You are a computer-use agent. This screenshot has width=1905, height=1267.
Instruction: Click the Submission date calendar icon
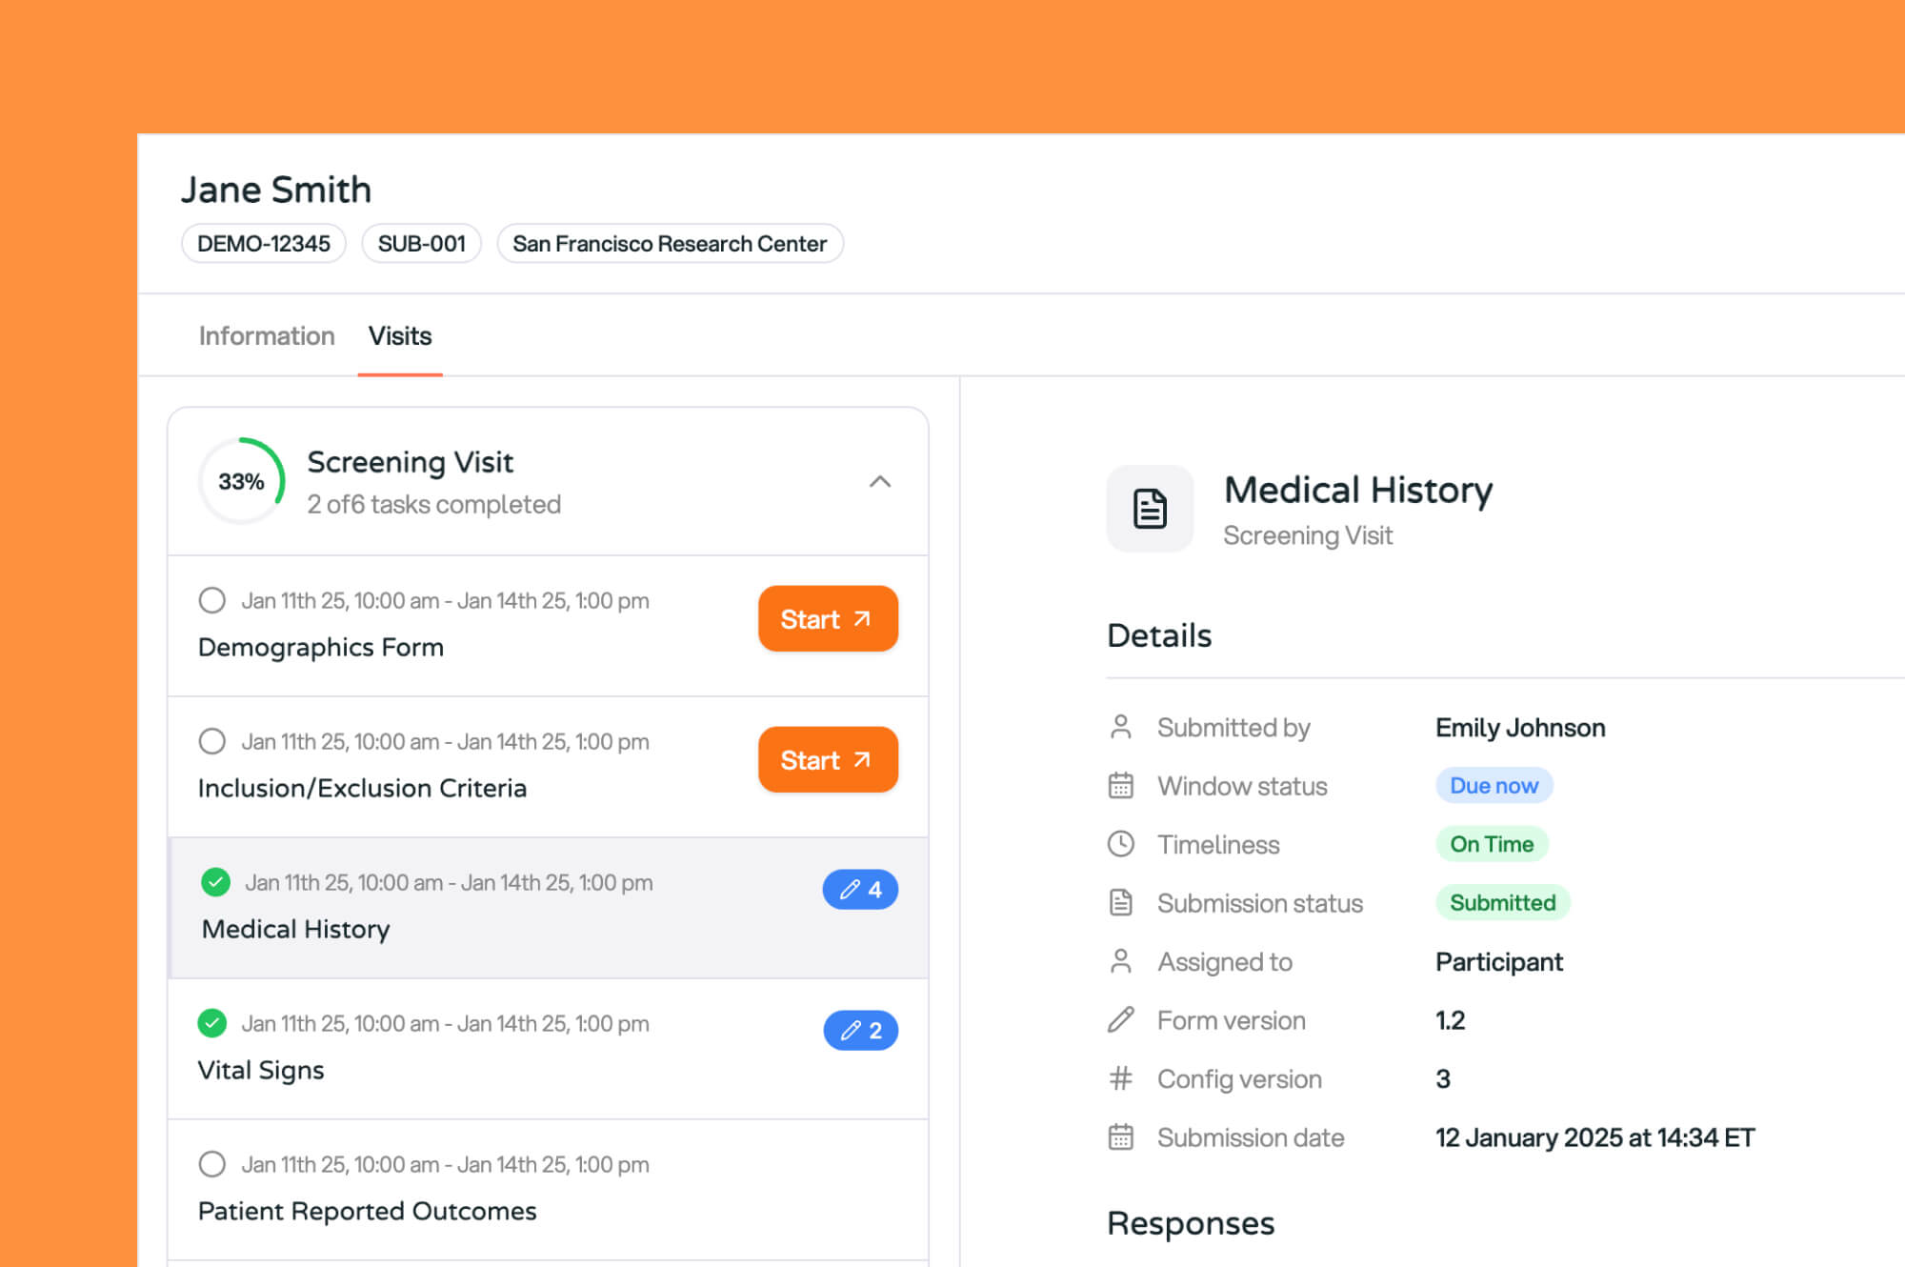pyautogui.click(x=1121, y=1136)
